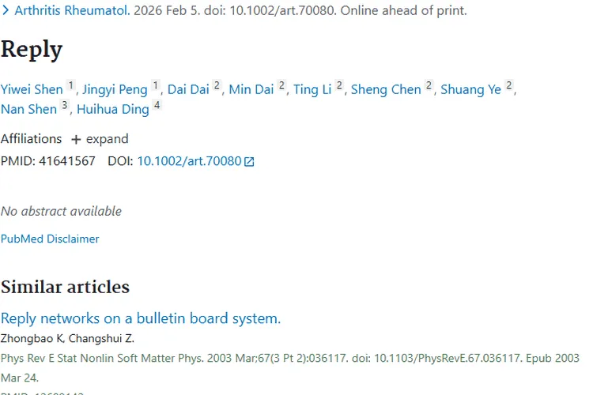This screenshot has width=593, height=395.
Task: View author Ting Li's articles
Action: 312,89
